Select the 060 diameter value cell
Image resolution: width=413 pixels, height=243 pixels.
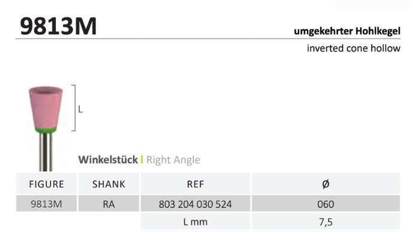(x=326, y=204)
